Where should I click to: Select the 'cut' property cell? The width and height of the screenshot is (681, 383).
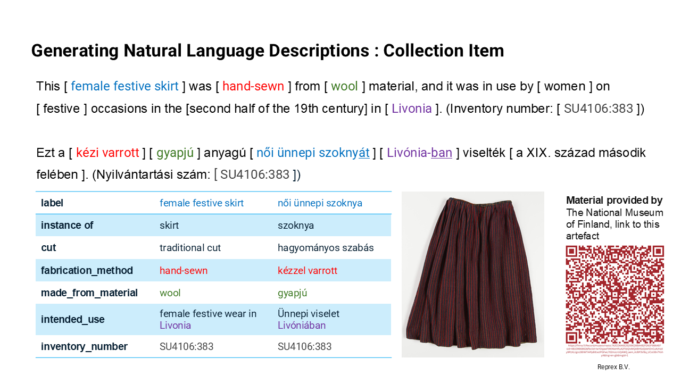(x=95, y=247)
